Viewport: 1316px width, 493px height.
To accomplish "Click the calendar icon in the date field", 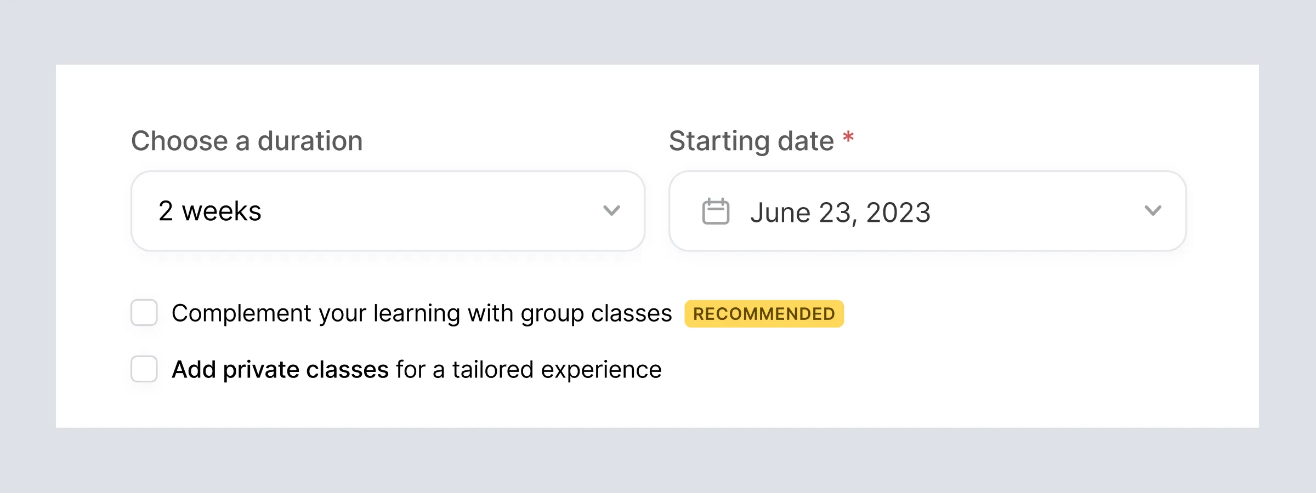I will click(x=716, y=211).
